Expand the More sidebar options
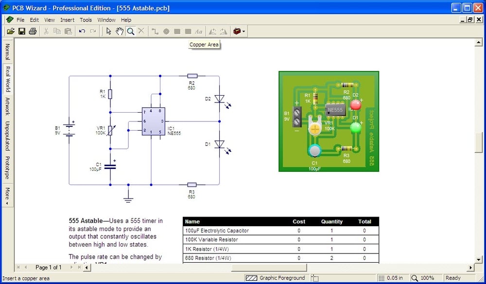 tap(7, 195)
